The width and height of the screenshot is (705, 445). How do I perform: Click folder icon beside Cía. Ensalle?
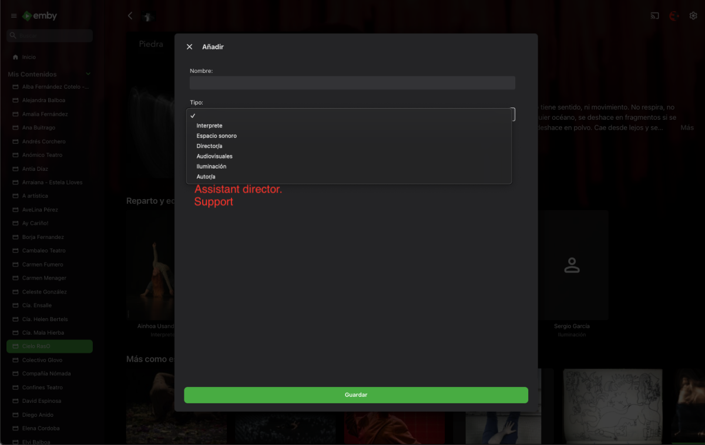coord(16,306)
